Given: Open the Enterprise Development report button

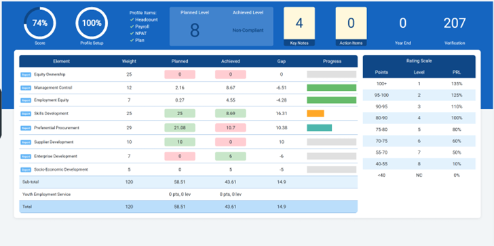Looking at the screenshot, I should point(26,157).
